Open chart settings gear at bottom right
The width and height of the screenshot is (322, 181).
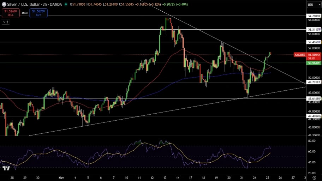[x=314, y=178]
